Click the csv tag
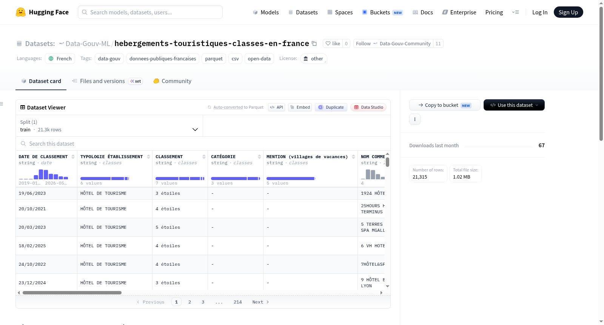 (x=235, y=59)
